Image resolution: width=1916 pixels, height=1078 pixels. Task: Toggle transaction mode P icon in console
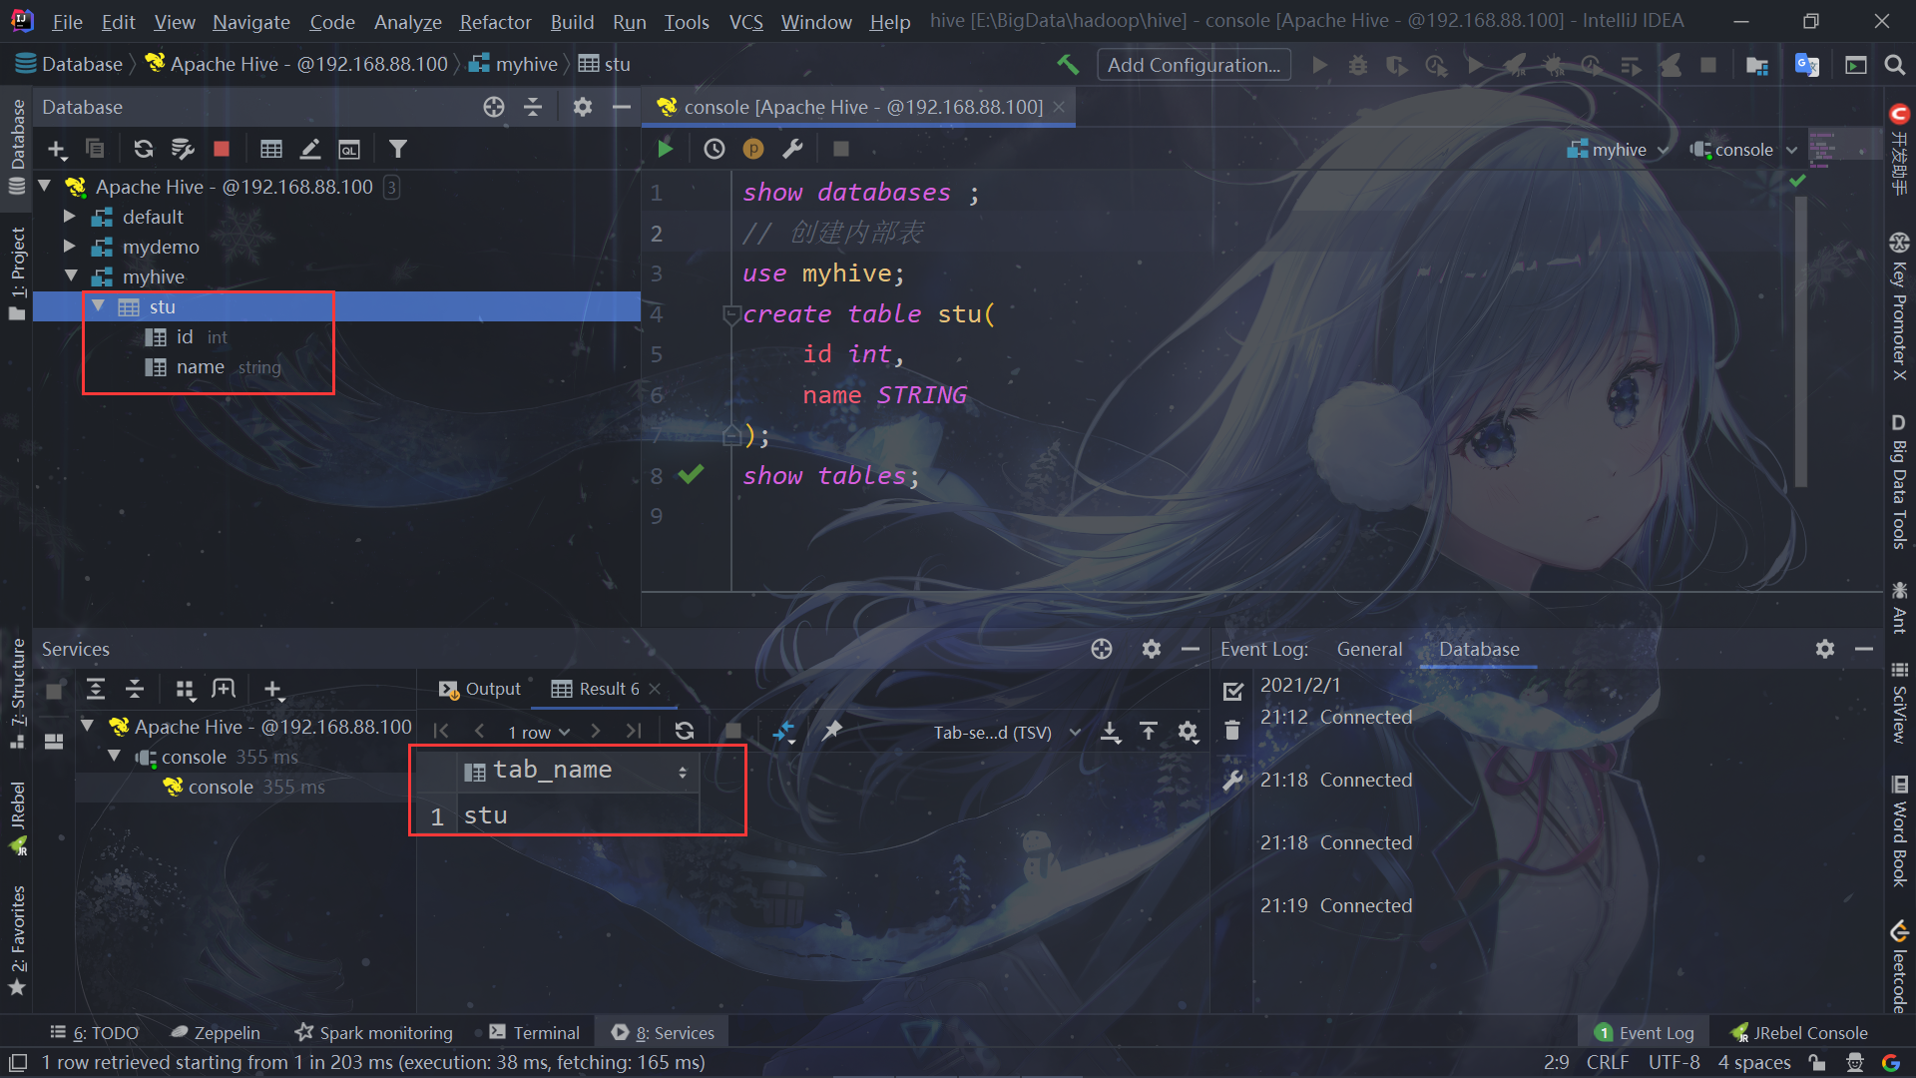[x=753, y=149]
